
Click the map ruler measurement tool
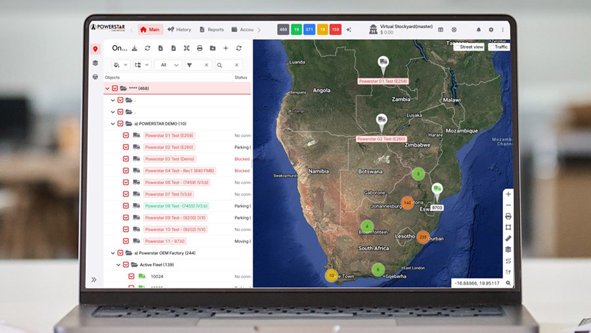click(x=508, y=238)
